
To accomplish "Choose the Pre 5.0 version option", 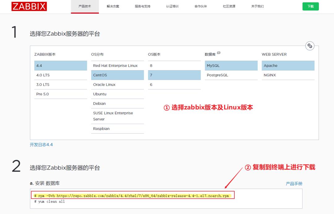I will 60,94.
